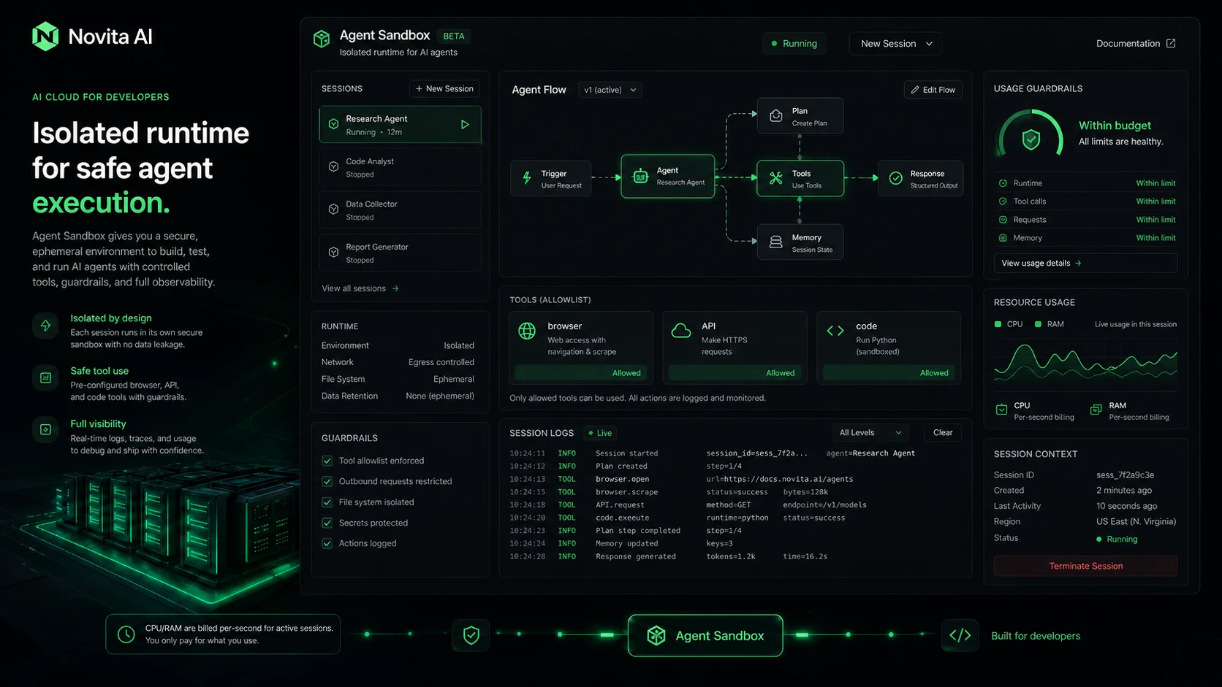Click the code tool Allowed status bar
This screenshot has height=687, width=1222.
pyautogui.click(x=889, y=373)
